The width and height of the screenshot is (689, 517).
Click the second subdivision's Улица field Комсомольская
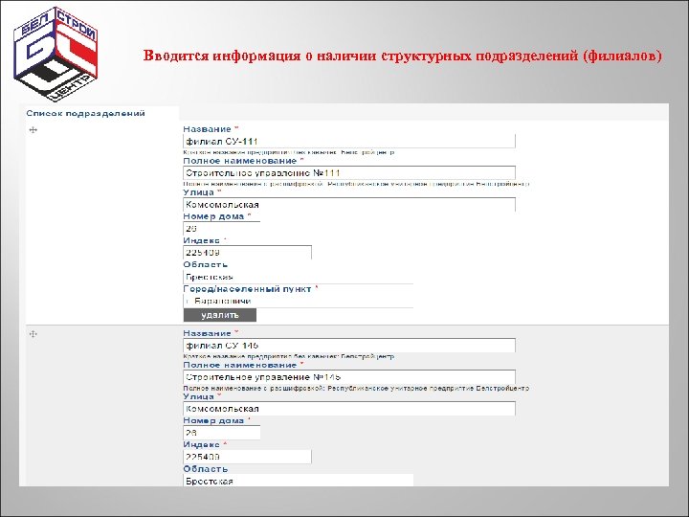click(349, 409)
